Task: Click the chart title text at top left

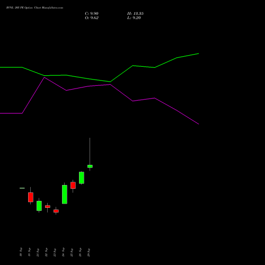Action: pyautogui.click(x=34, y=8)
